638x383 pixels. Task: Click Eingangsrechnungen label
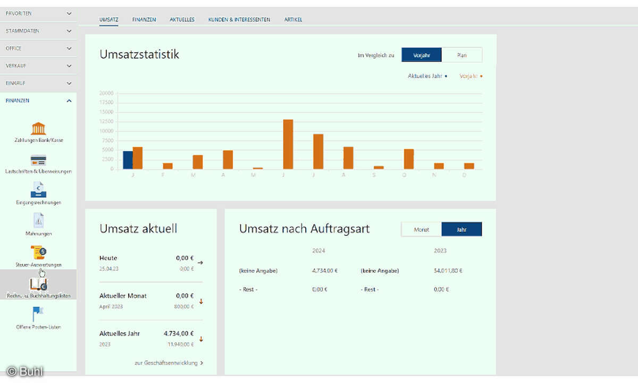point(38,203)
